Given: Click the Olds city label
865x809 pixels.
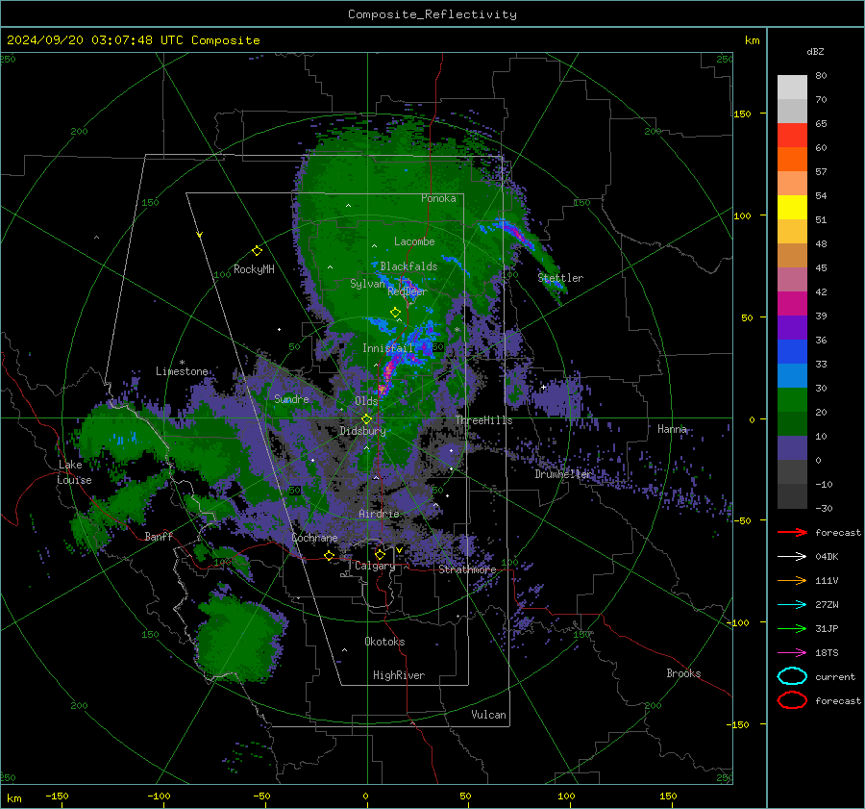Looking at the screenshot, I should pyautogui.click(x=366, y=401).
